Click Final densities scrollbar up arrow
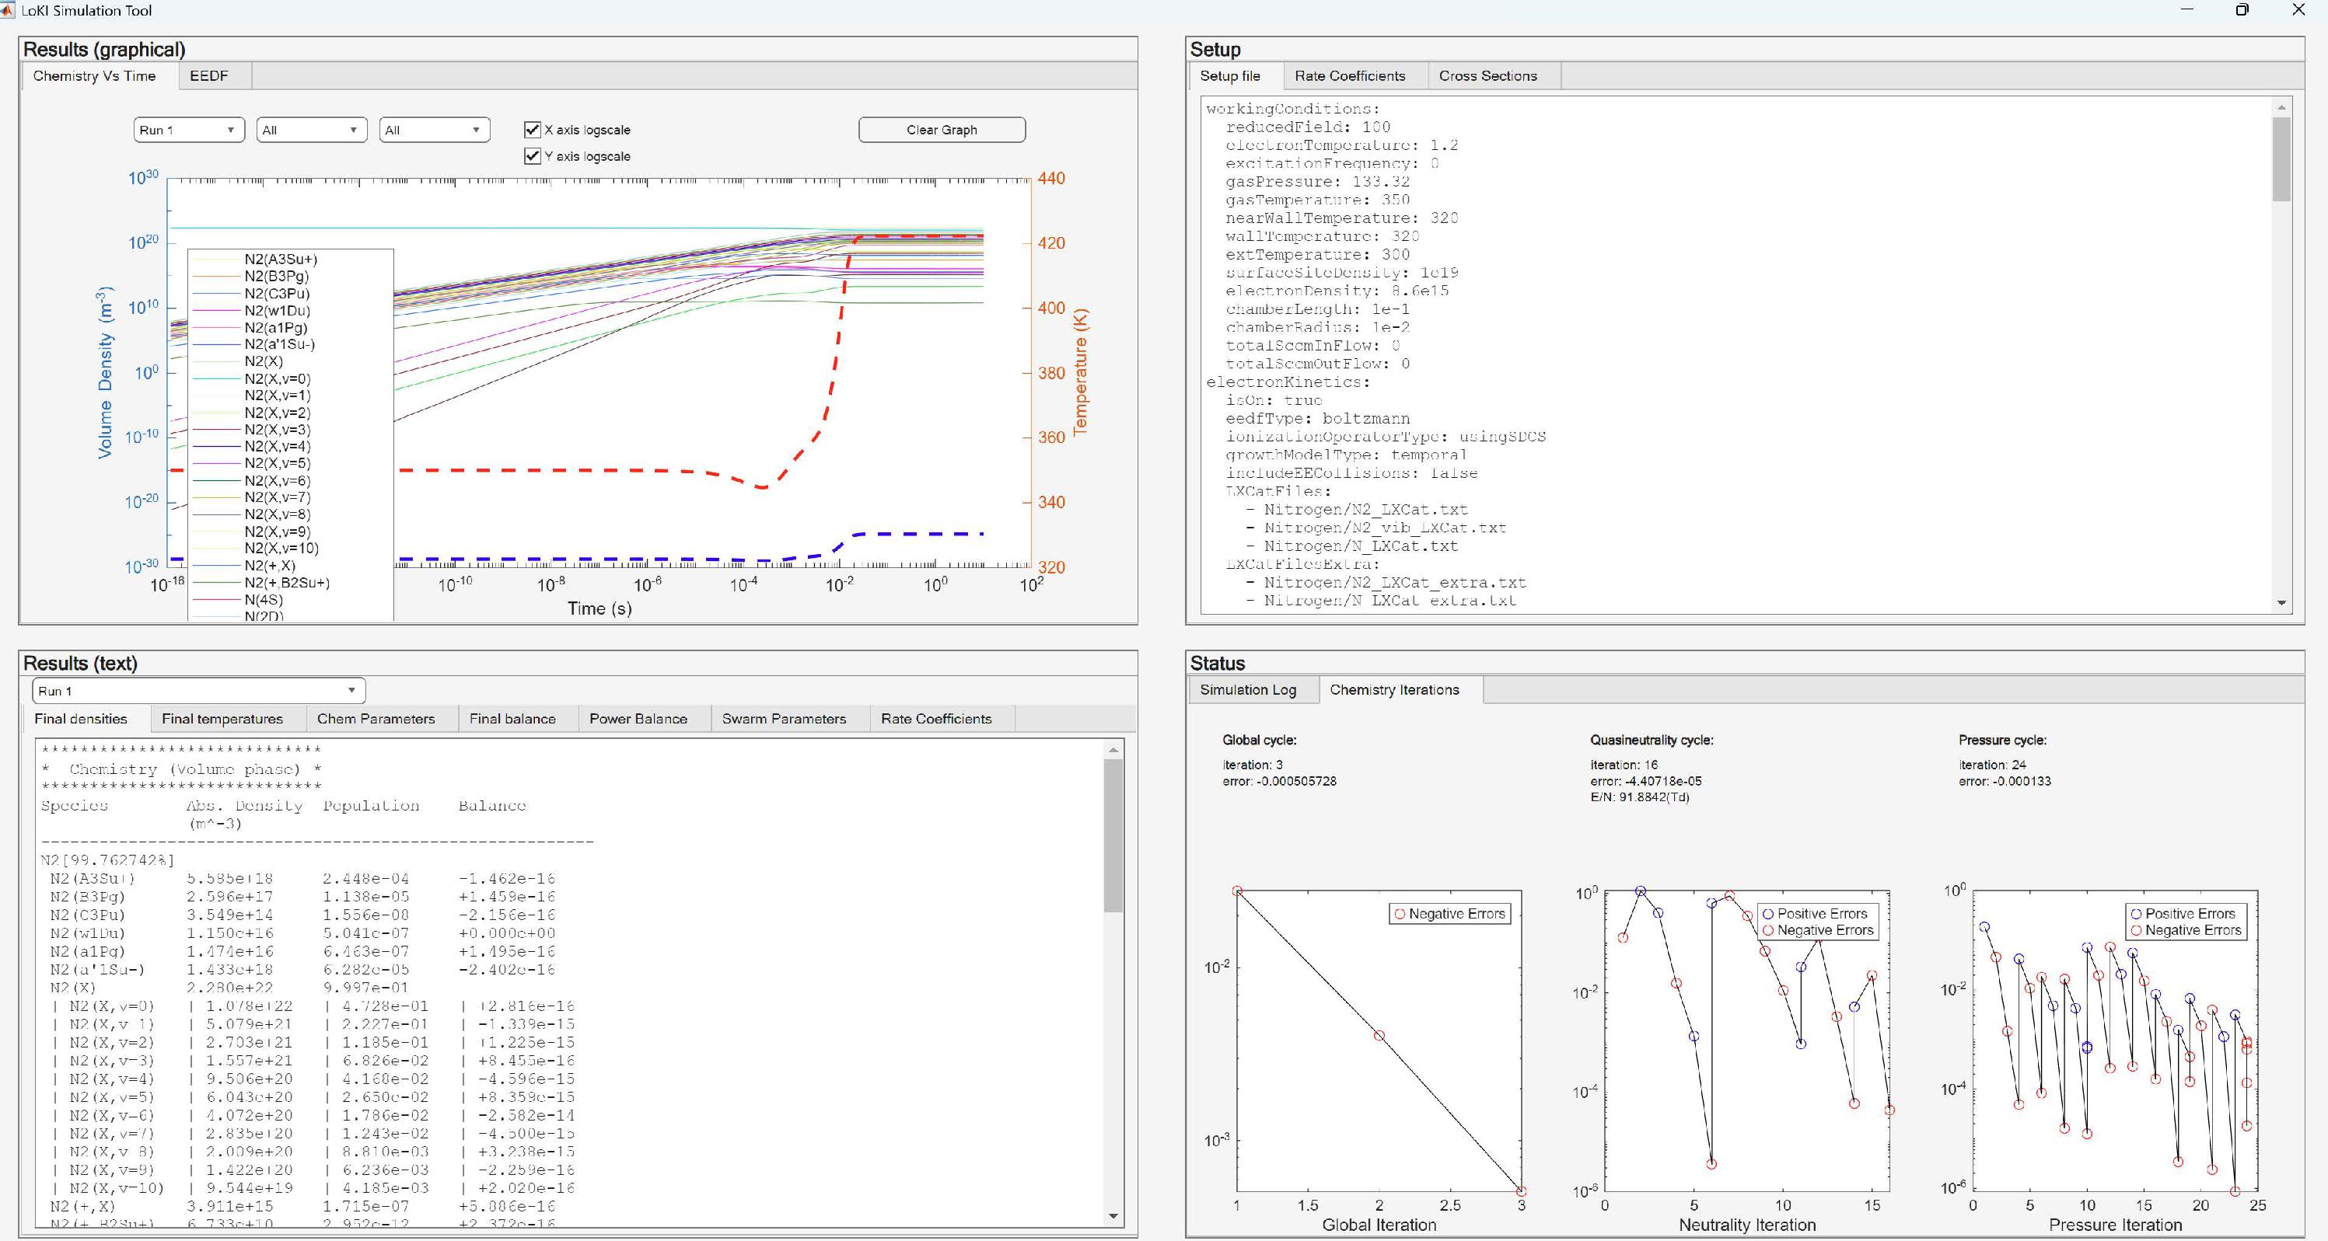 click(x=1113, y=750)
